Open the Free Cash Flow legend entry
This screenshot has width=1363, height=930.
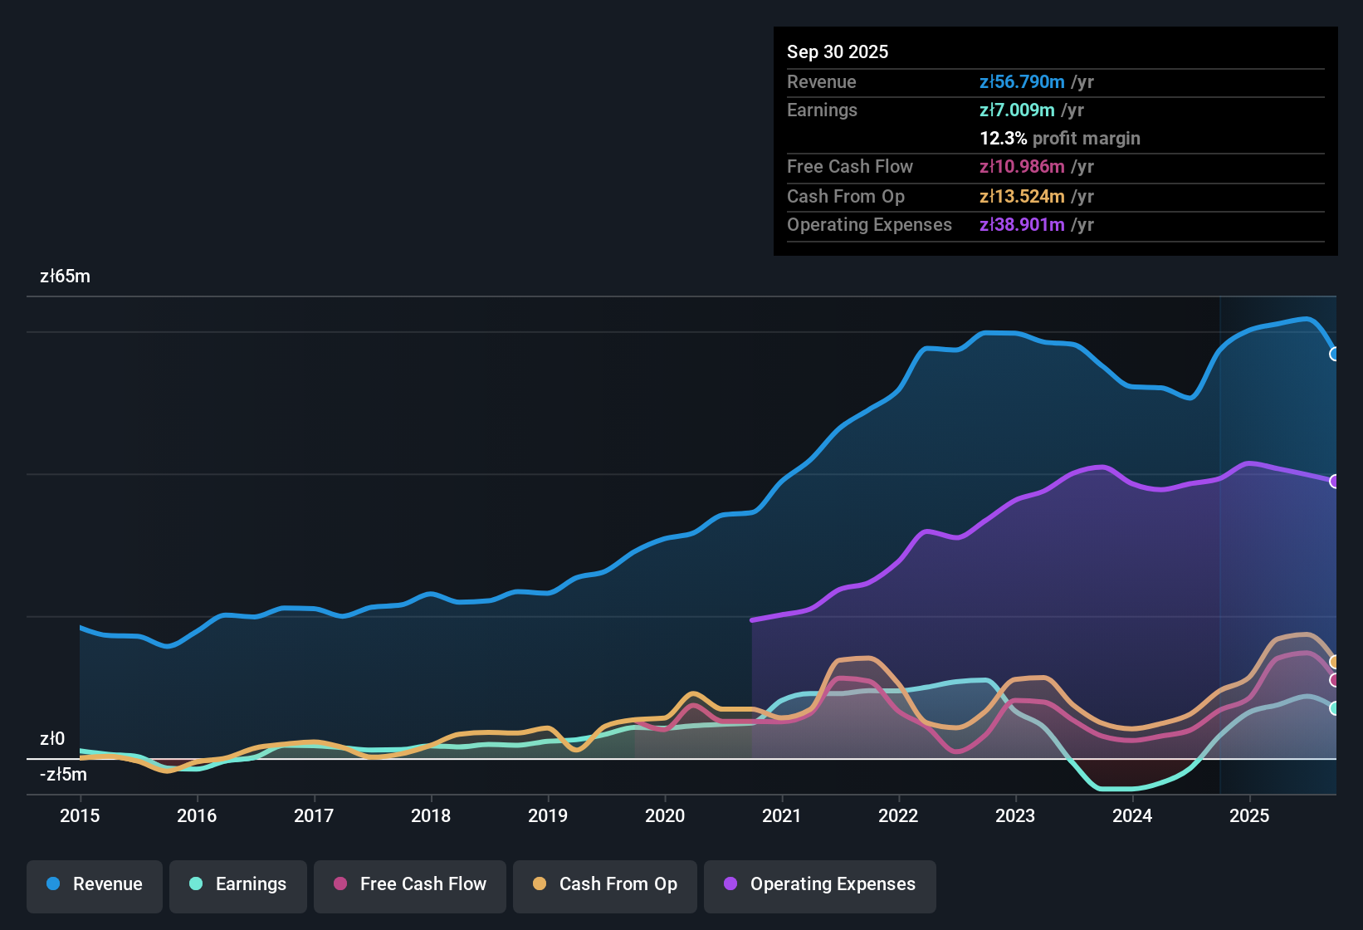click(x=409, y=885)
